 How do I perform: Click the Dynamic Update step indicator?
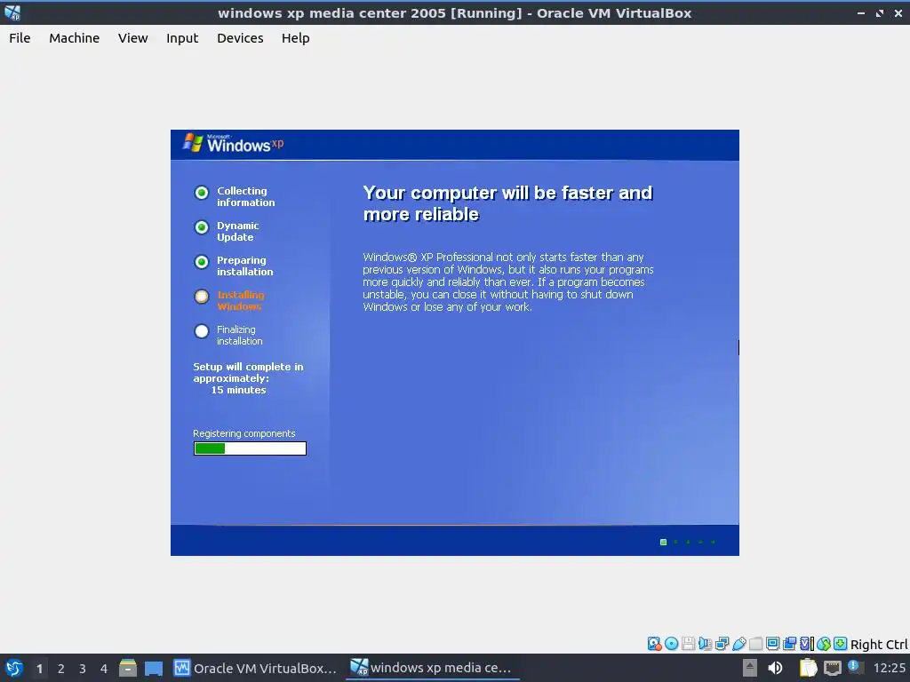[x=202, y=227]
